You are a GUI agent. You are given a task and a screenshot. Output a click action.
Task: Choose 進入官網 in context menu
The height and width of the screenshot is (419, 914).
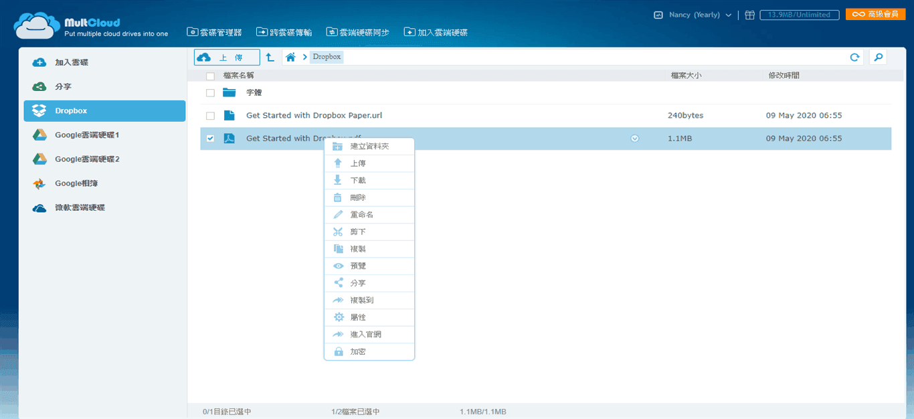[369, 335]
